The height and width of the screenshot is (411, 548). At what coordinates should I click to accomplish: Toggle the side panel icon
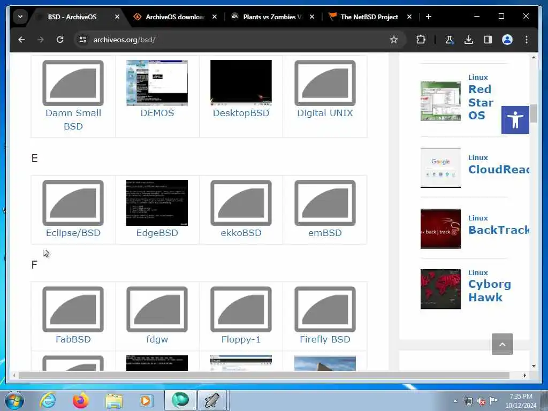(488, 40)
